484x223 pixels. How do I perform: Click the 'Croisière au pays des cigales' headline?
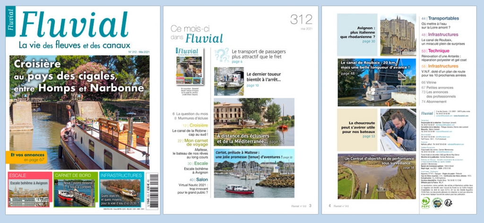click(79, 76)
